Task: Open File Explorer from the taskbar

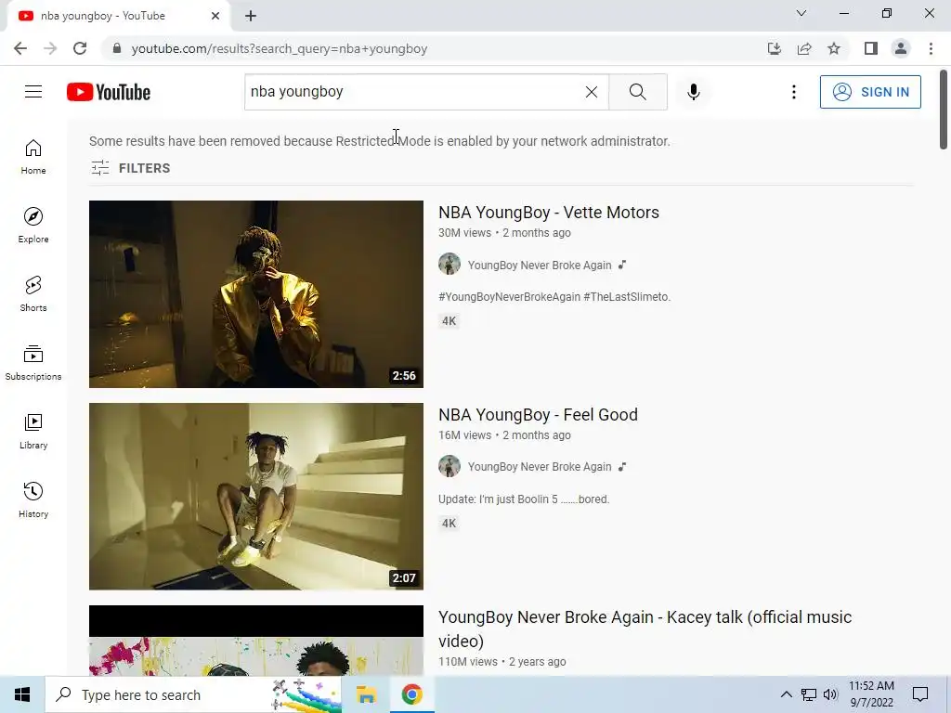Action: 366,694
